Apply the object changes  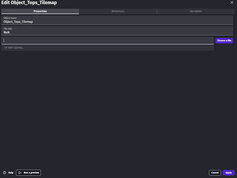[228, 173]
